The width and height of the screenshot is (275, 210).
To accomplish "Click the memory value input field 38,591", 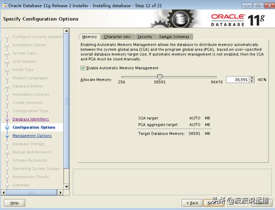I will coord(238,79).
